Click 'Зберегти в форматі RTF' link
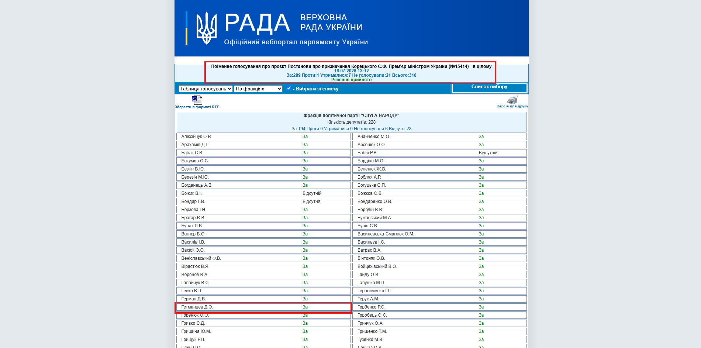This screenshot has height=348, width=701. pyautogui.click(x=197, y=107)
